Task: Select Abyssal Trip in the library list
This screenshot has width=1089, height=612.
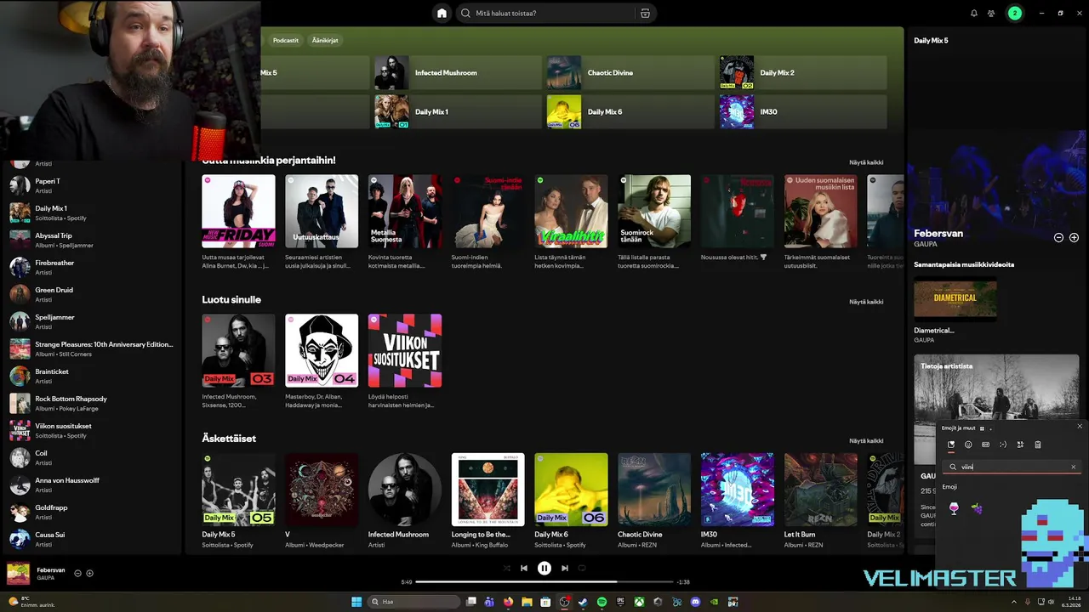Action: 94,240
